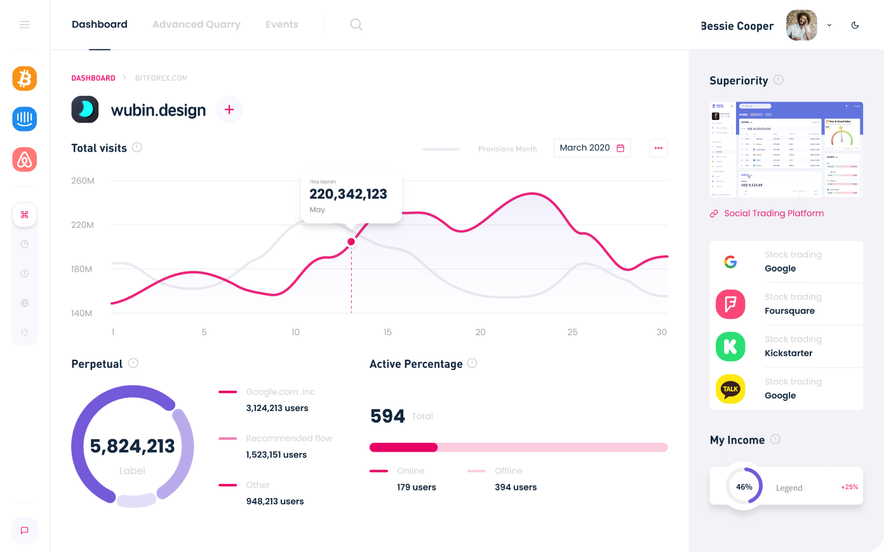
Task: Click the Active Percentage progress bar
Action: (518, 447)
